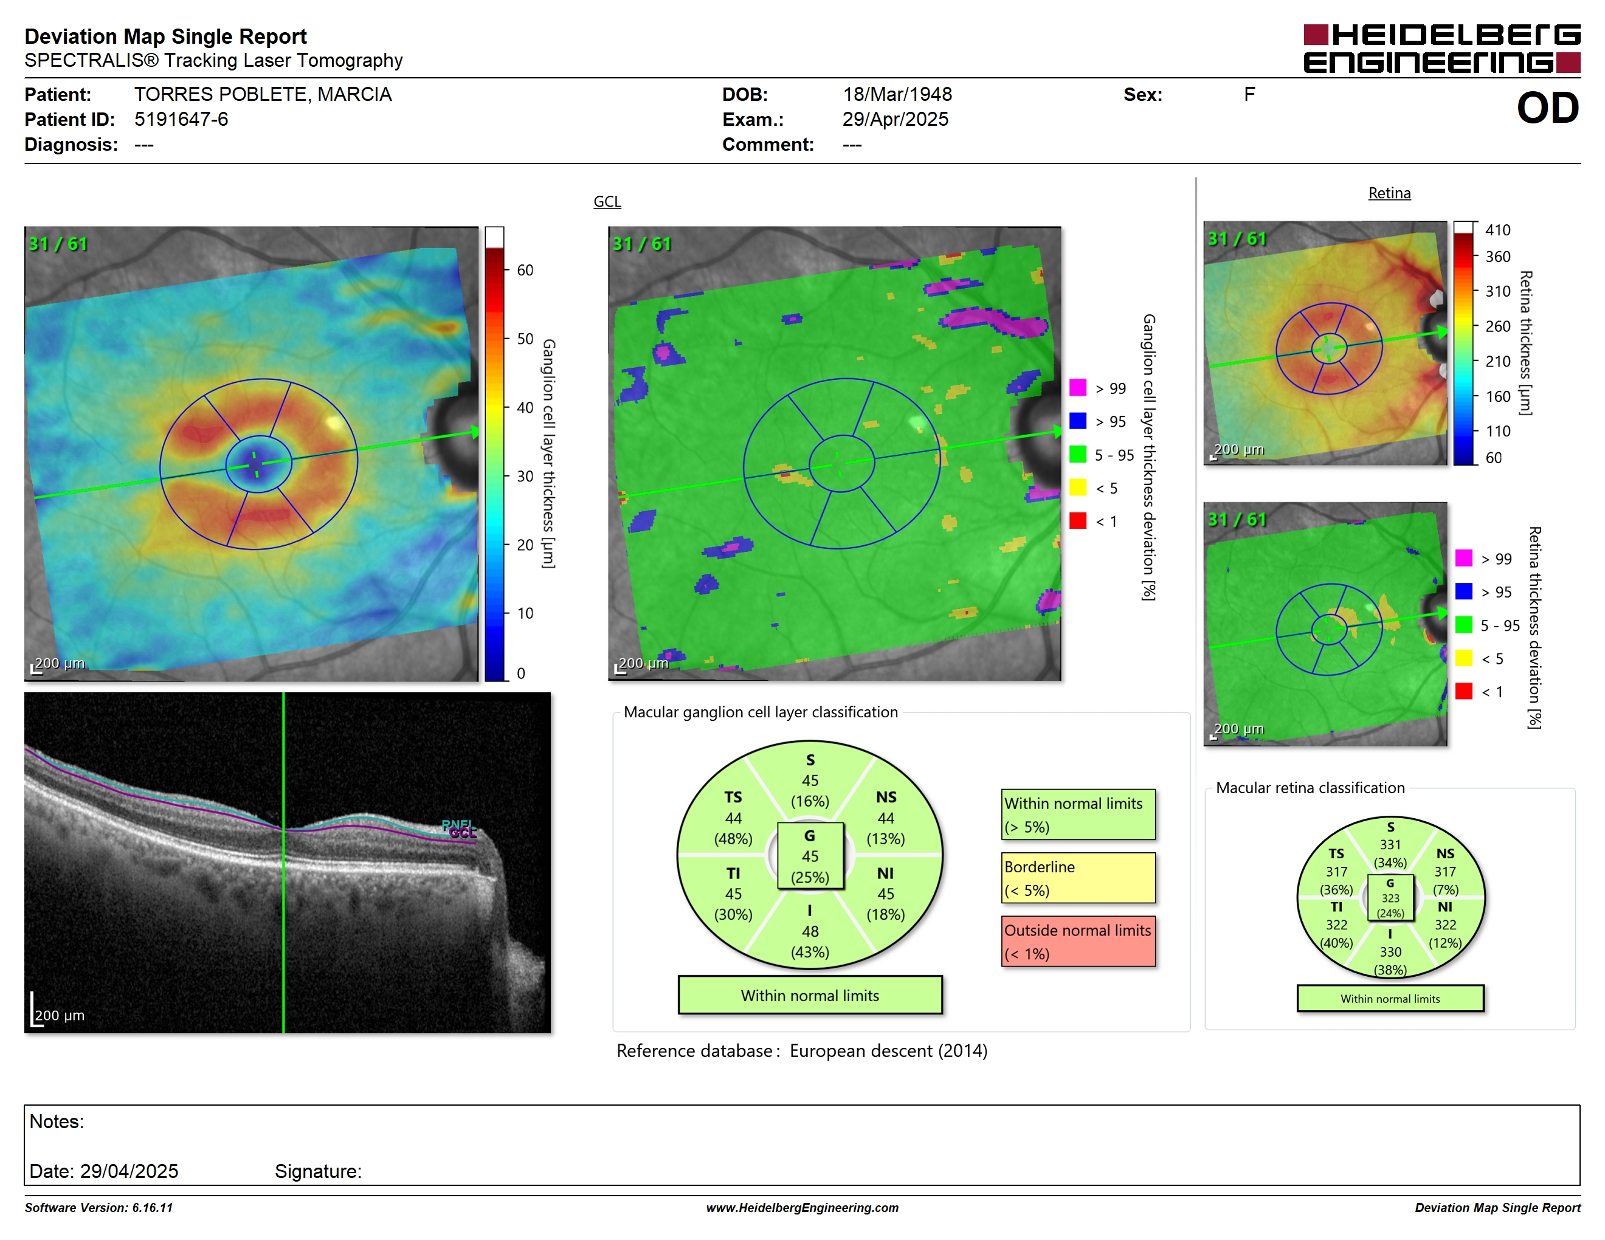This screenshot has height=1240, width=1605.
Task: Click the Heidelberg Engineering logo
Action: click(1441, 49)
